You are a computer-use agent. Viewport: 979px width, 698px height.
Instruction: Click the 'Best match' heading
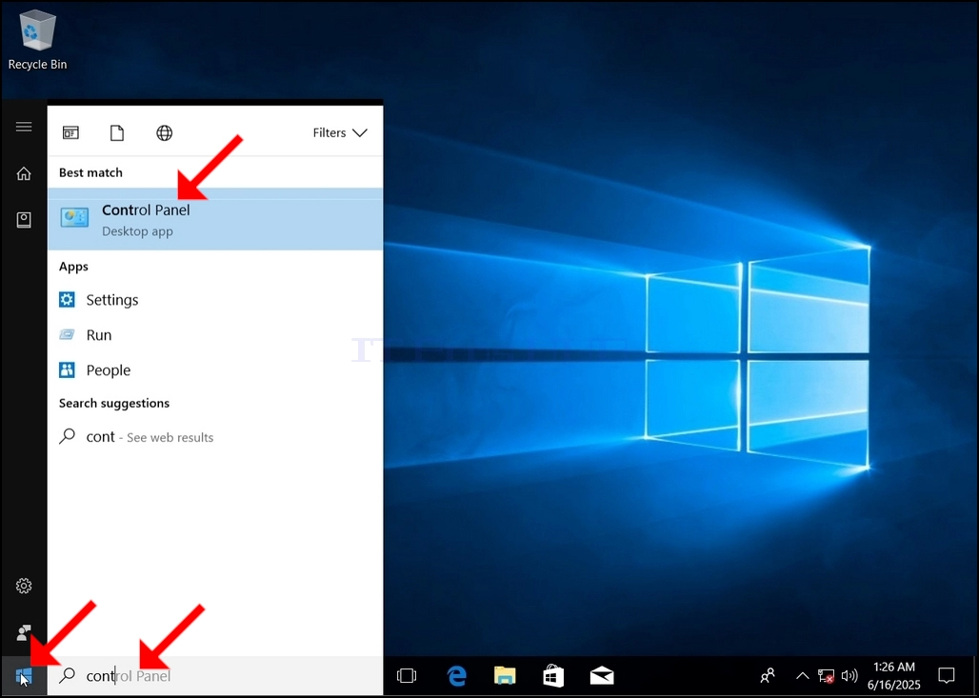coord(90,172)
